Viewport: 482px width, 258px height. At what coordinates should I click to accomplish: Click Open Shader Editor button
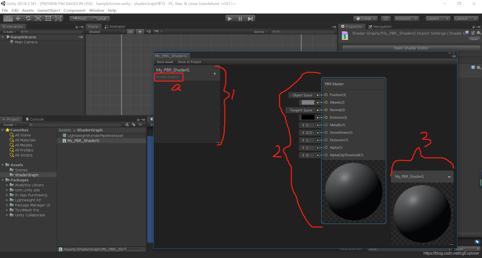pyautogui.click(x=411, y=48)
